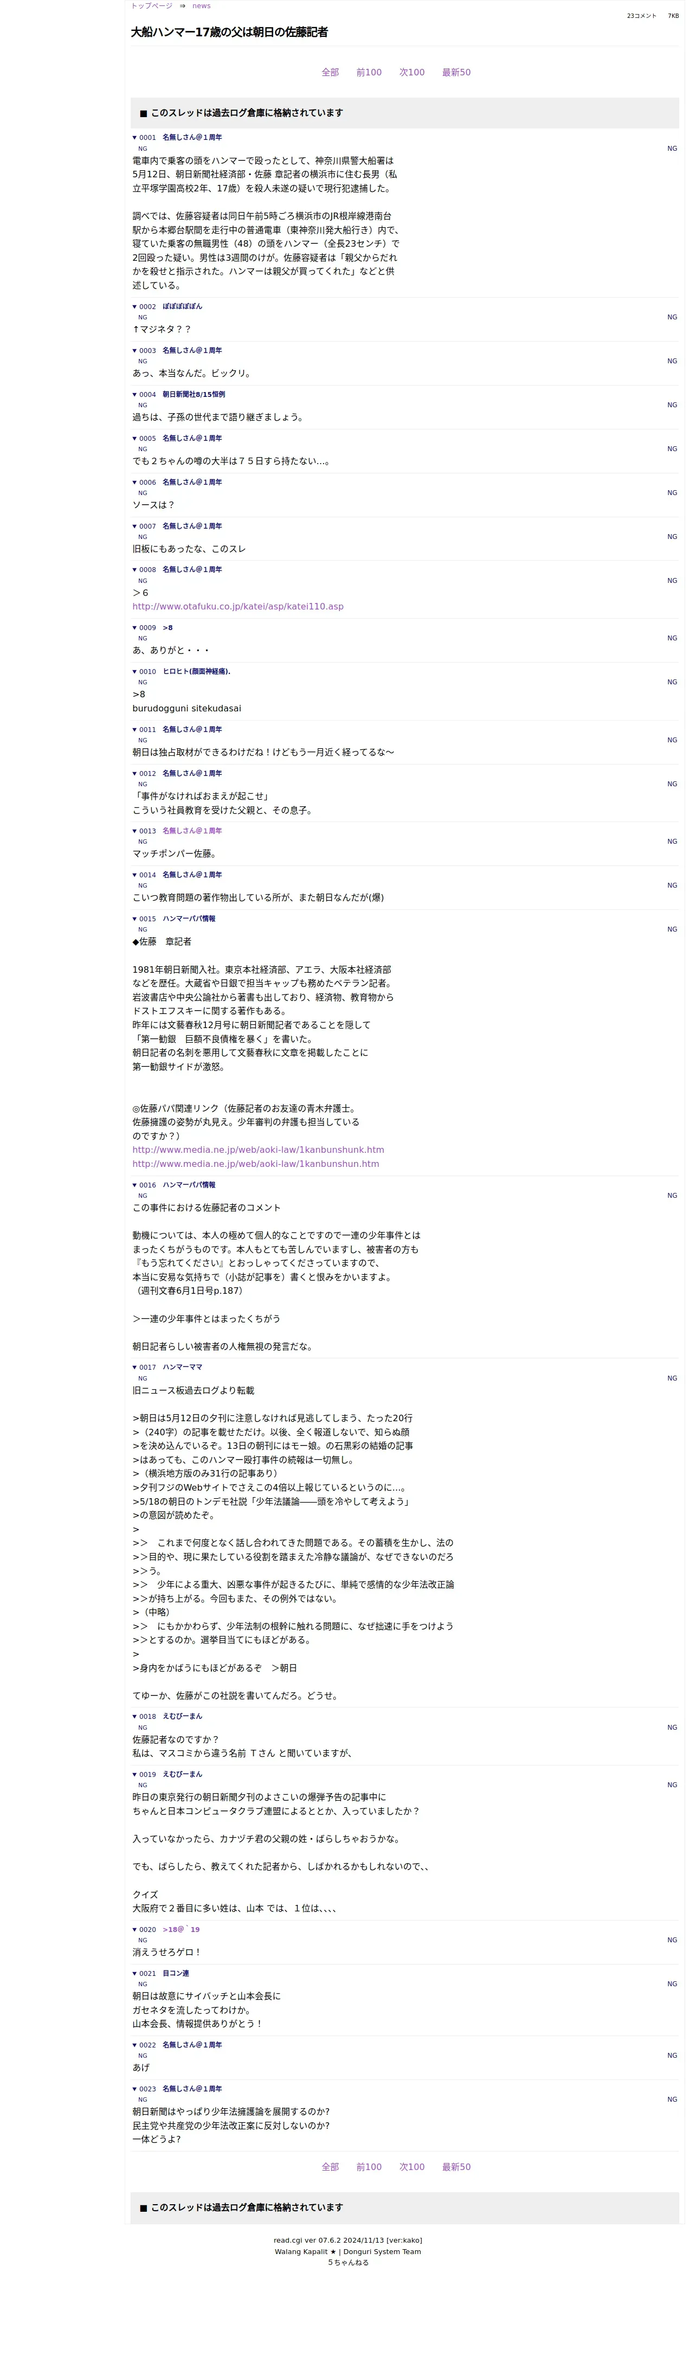Toggle right-aligned NG on post 0001
The width and height of the screenshot is (696, 2356).
pos(672,148)
